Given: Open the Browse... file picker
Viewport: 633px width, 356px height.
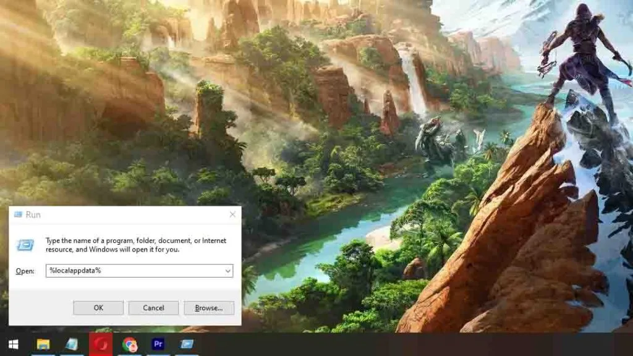Looking at the screenshot, I should (209, 308).
